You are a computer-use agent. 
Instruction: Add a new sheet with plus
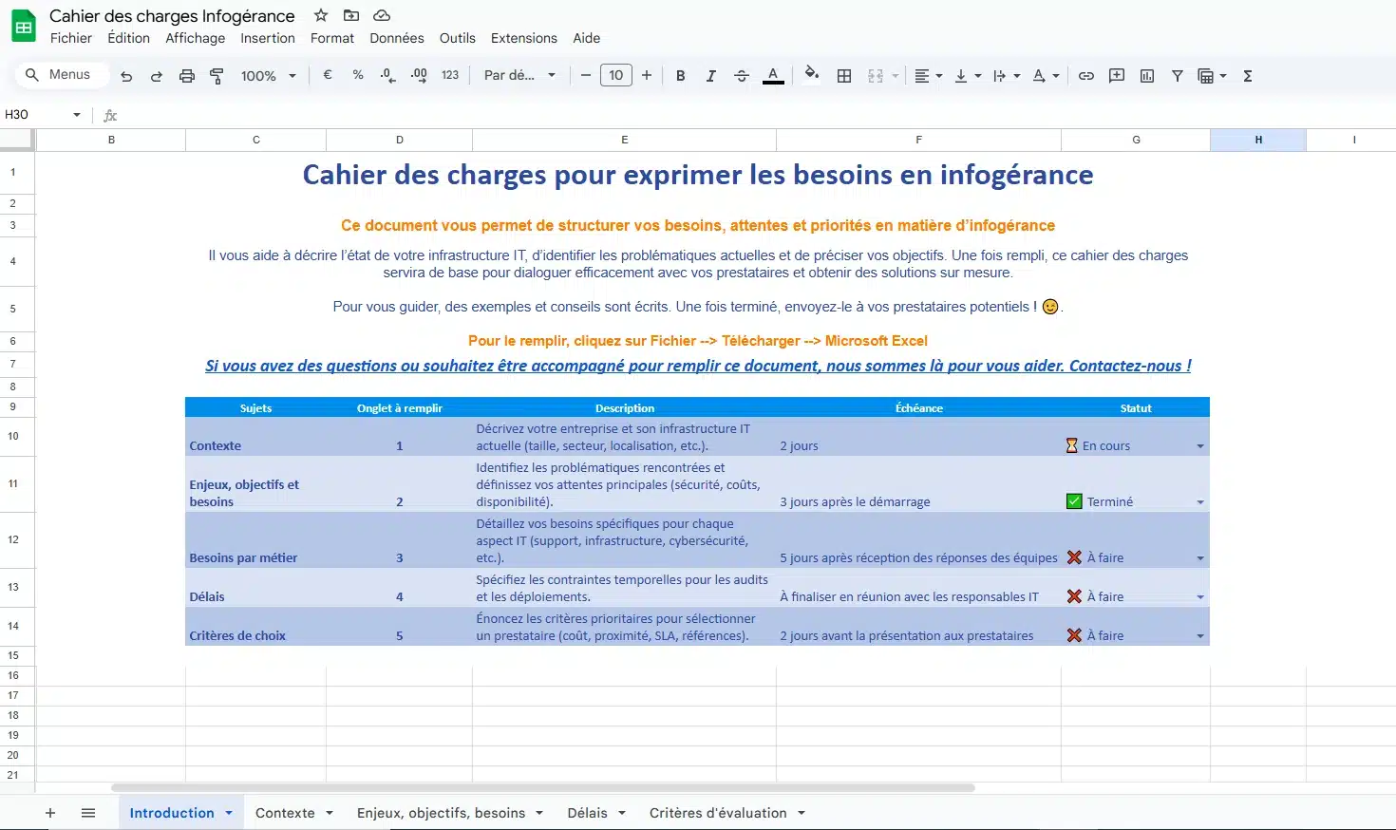tap(50, 813)
